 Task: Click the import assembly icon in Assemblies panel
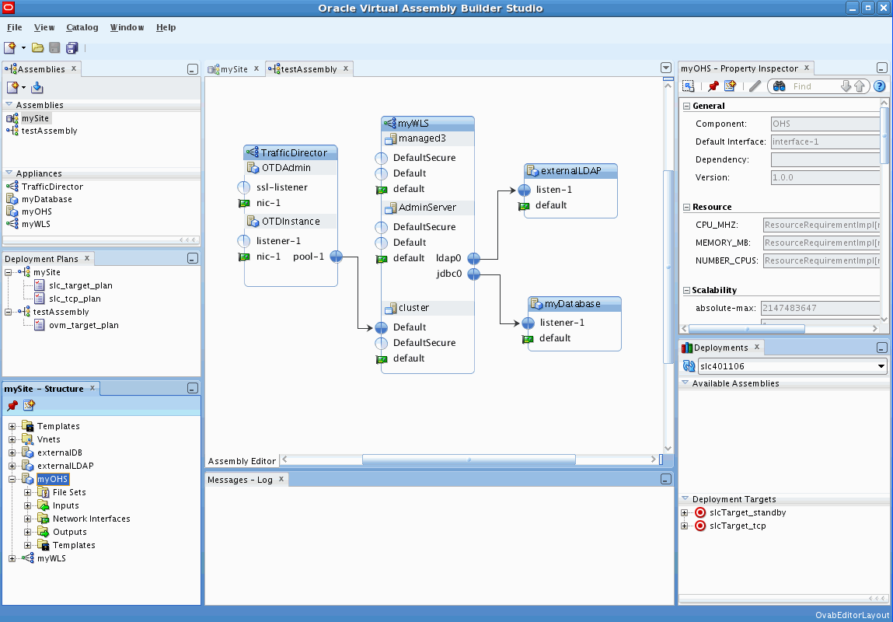click(37, 88)
